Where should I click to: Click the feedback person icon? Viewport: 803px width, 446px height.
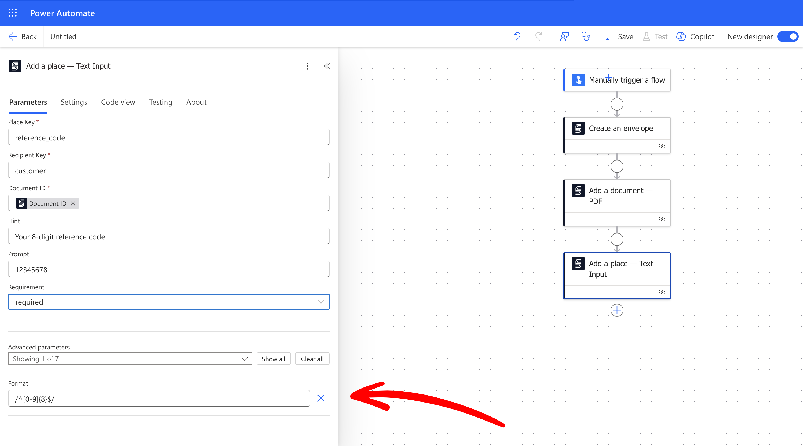pos(564,36)
